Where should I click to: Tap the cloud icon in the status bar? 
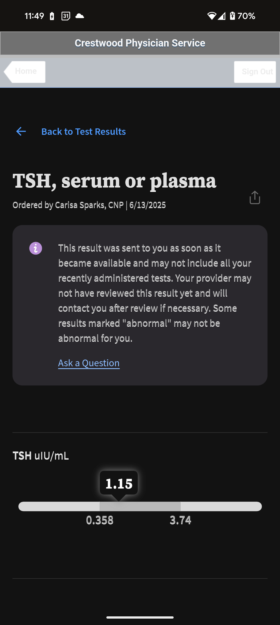coord(80,16)
